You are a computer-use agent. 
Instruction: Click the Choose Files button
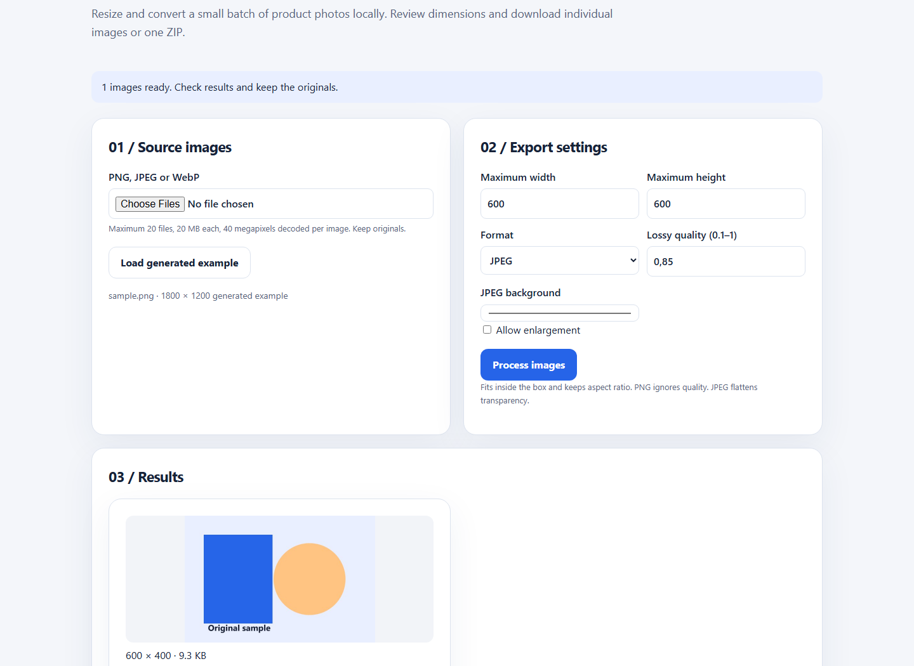(x=150, y=204)
